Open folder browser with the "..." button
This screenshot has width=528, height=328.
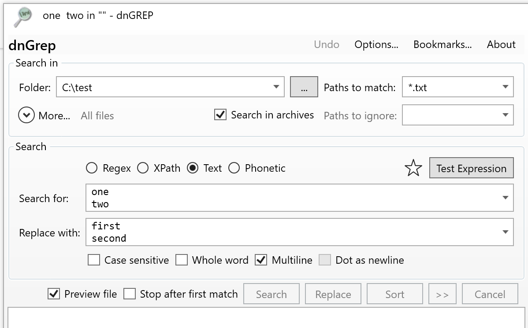click(x=304, y=87)
